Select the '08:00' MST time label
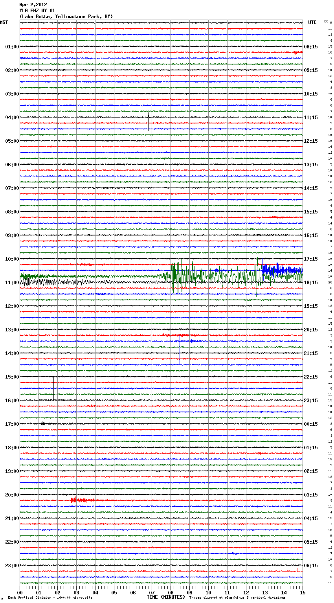Viewport: 334px width, 603px height. coord(12,212)
